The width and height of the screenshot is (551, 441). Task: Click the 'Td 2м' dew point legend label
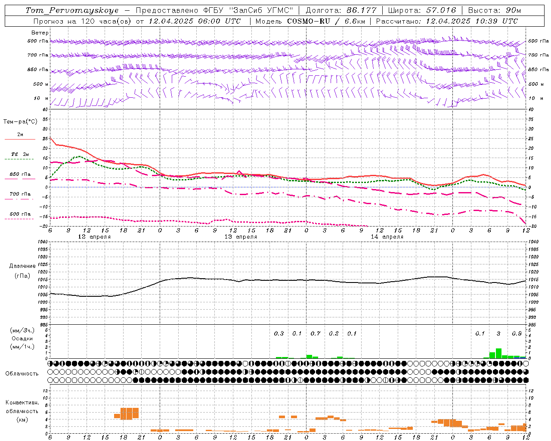20,154
